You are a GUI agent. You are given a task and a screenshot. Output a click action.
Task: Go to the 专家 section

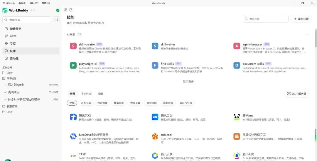point(31,44)
